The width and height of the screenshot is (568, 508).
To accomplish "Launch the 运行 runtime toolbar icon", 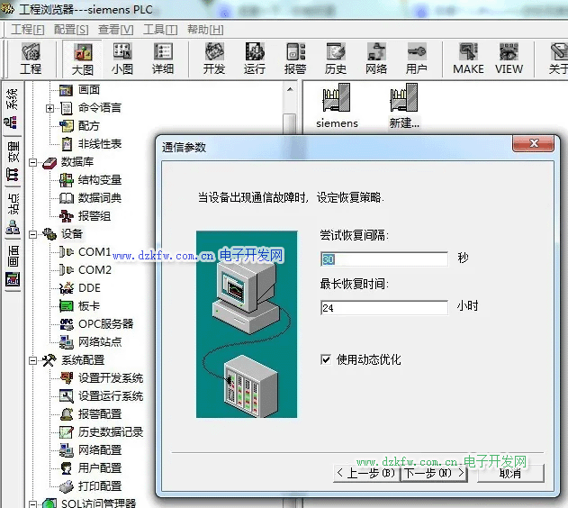I will coord(255,59).
